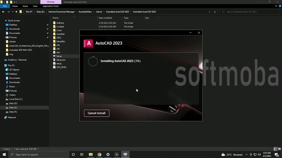This screenshot has height=158, width=282.
Task: Open OneDrive - Personal in navigation pane
Action: (17, 60)
